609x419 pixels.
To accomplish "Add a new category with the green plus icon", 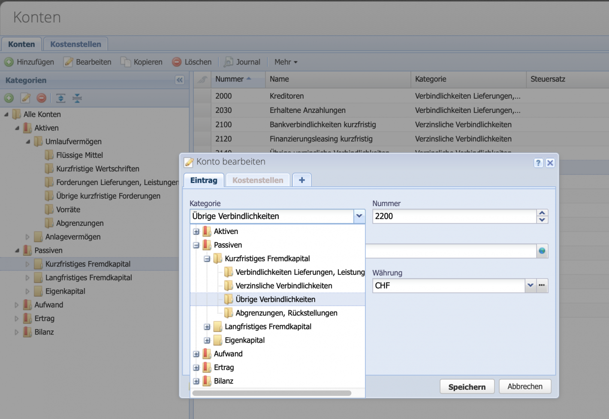I will (x=9, y=98).
